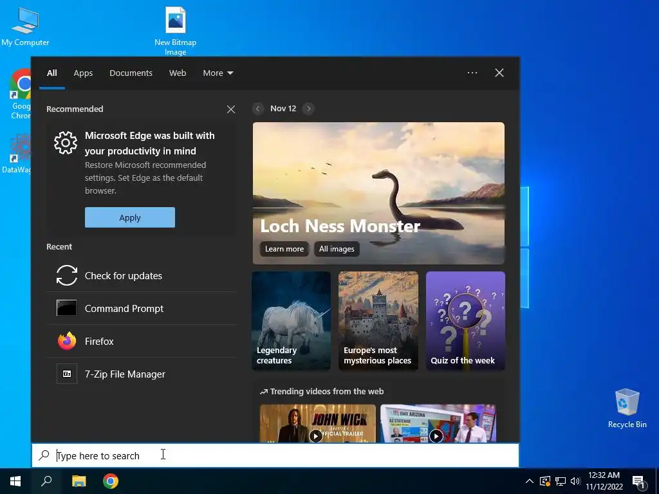Switch to the Web search tab
The image size is (659, 494).
pos(178,73)
